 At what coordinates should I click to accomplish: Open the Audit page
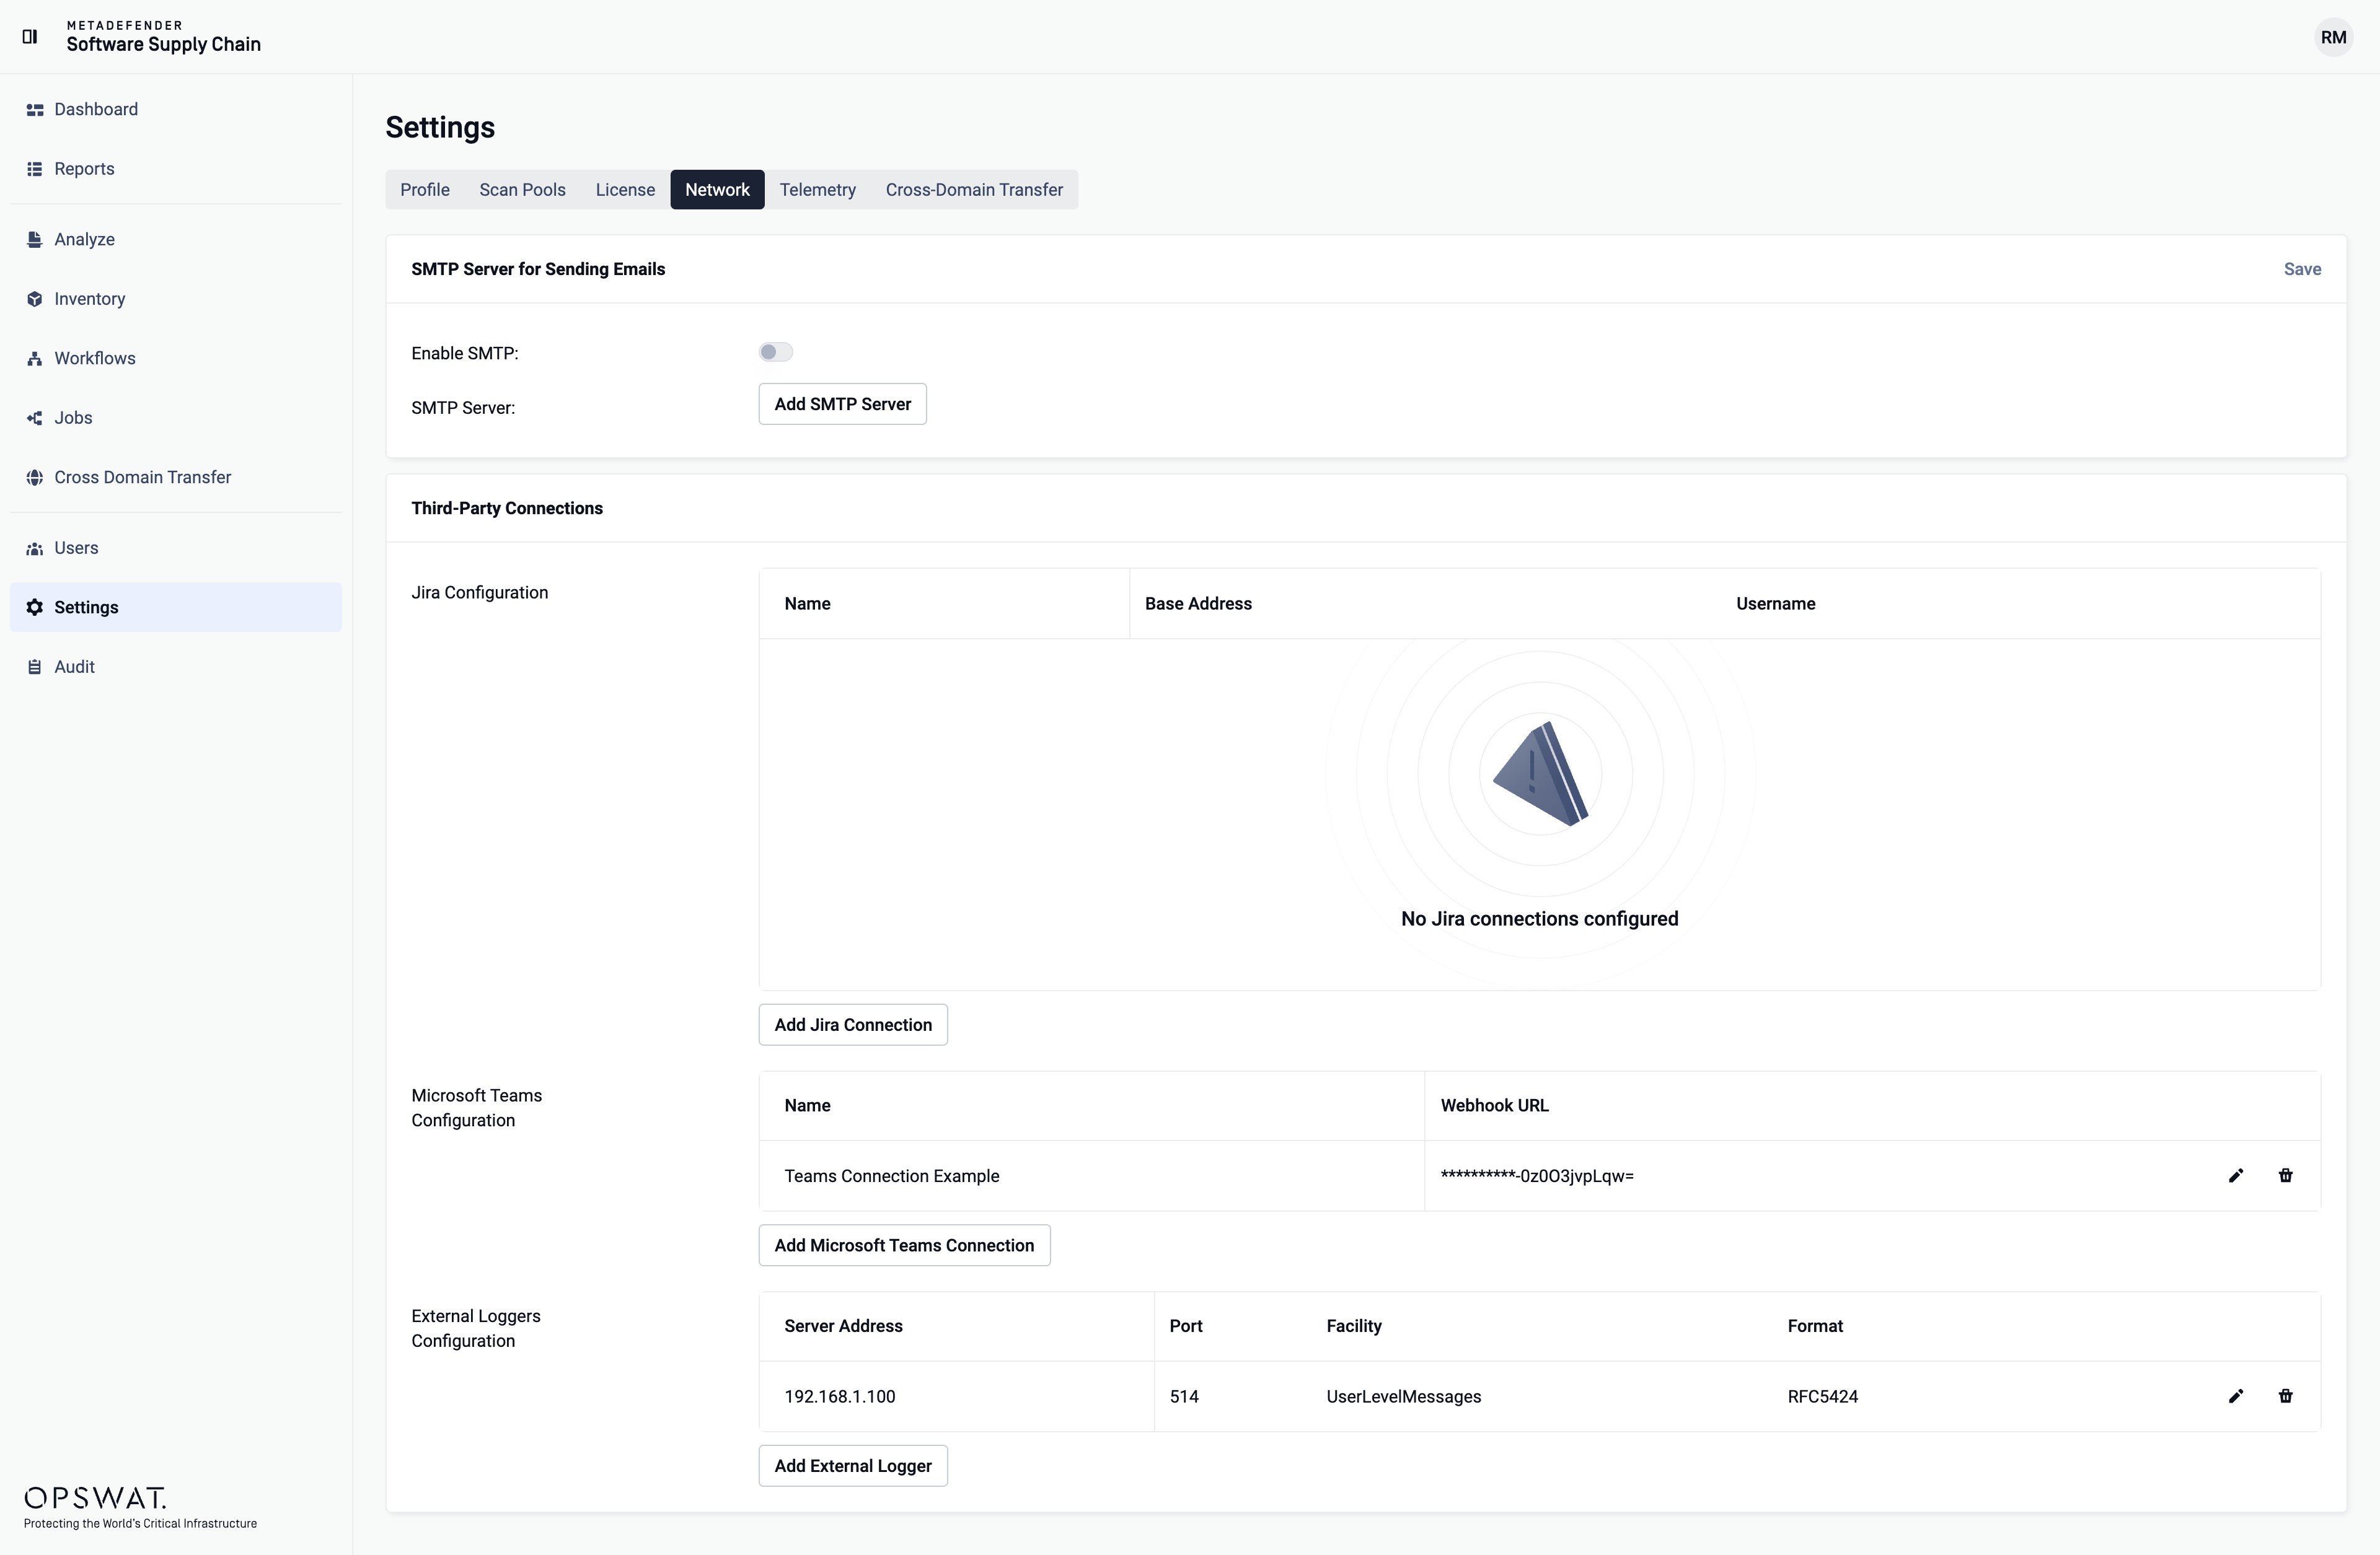[x=176, y=668]
